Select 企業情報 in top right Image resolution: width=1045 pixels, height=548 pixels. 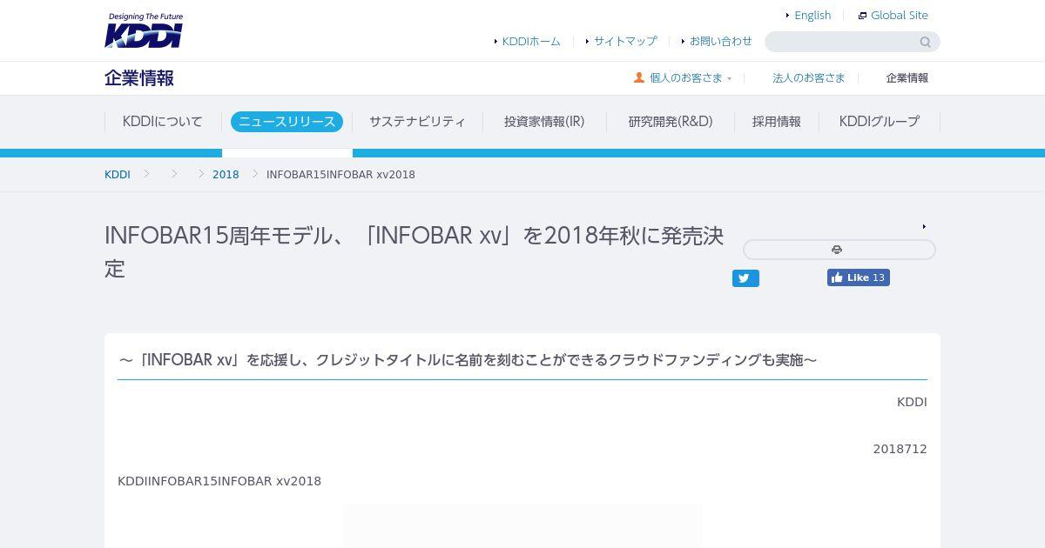point(907,77)
